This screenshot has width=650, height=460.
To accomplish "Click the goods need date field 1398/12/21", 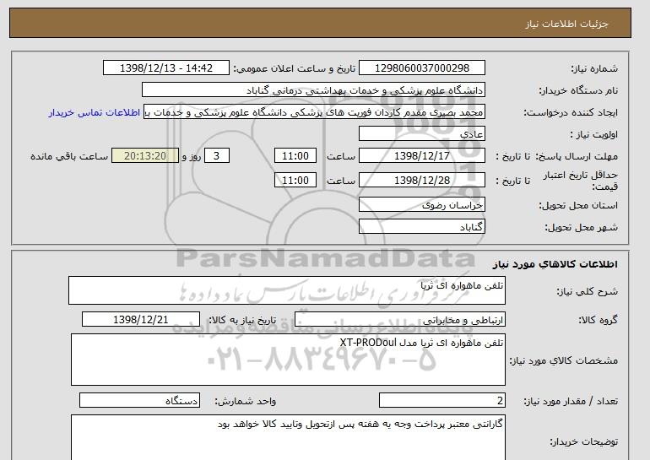I will click(140, 320).
